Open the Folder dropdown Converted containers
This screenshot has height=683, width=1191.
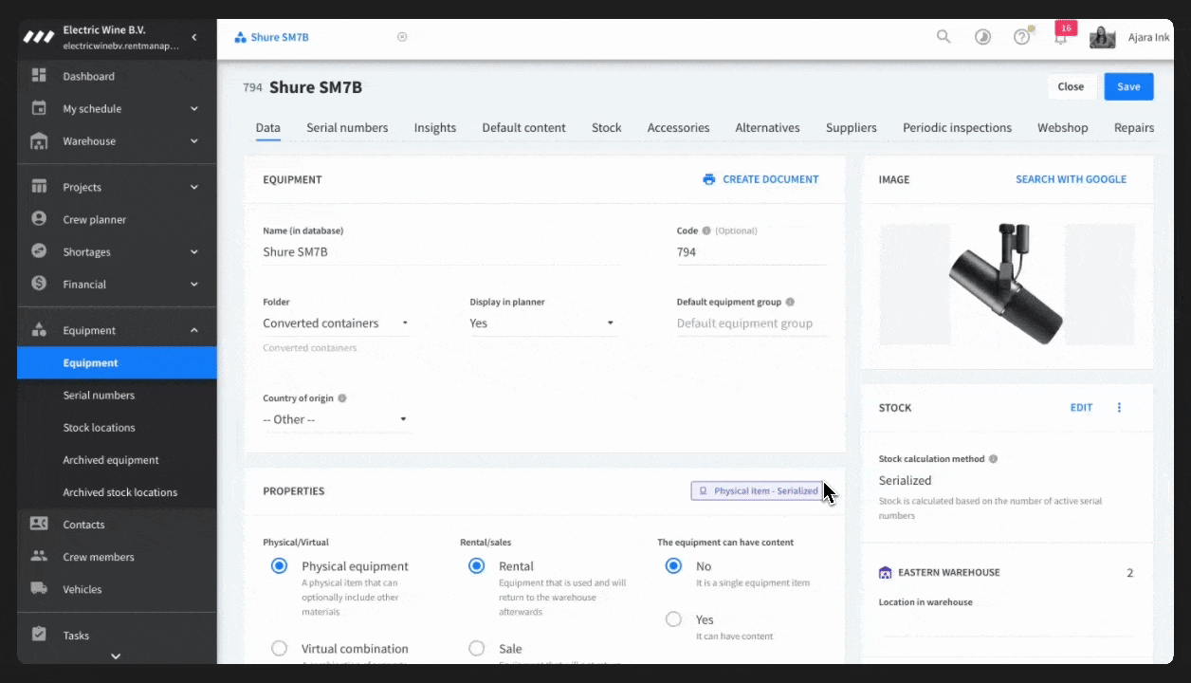click(x=337, y=323)
